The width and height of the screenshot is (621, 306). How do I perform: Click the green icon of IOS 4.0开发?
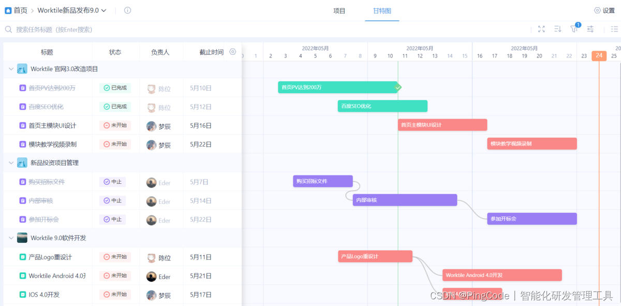[23, 295]
